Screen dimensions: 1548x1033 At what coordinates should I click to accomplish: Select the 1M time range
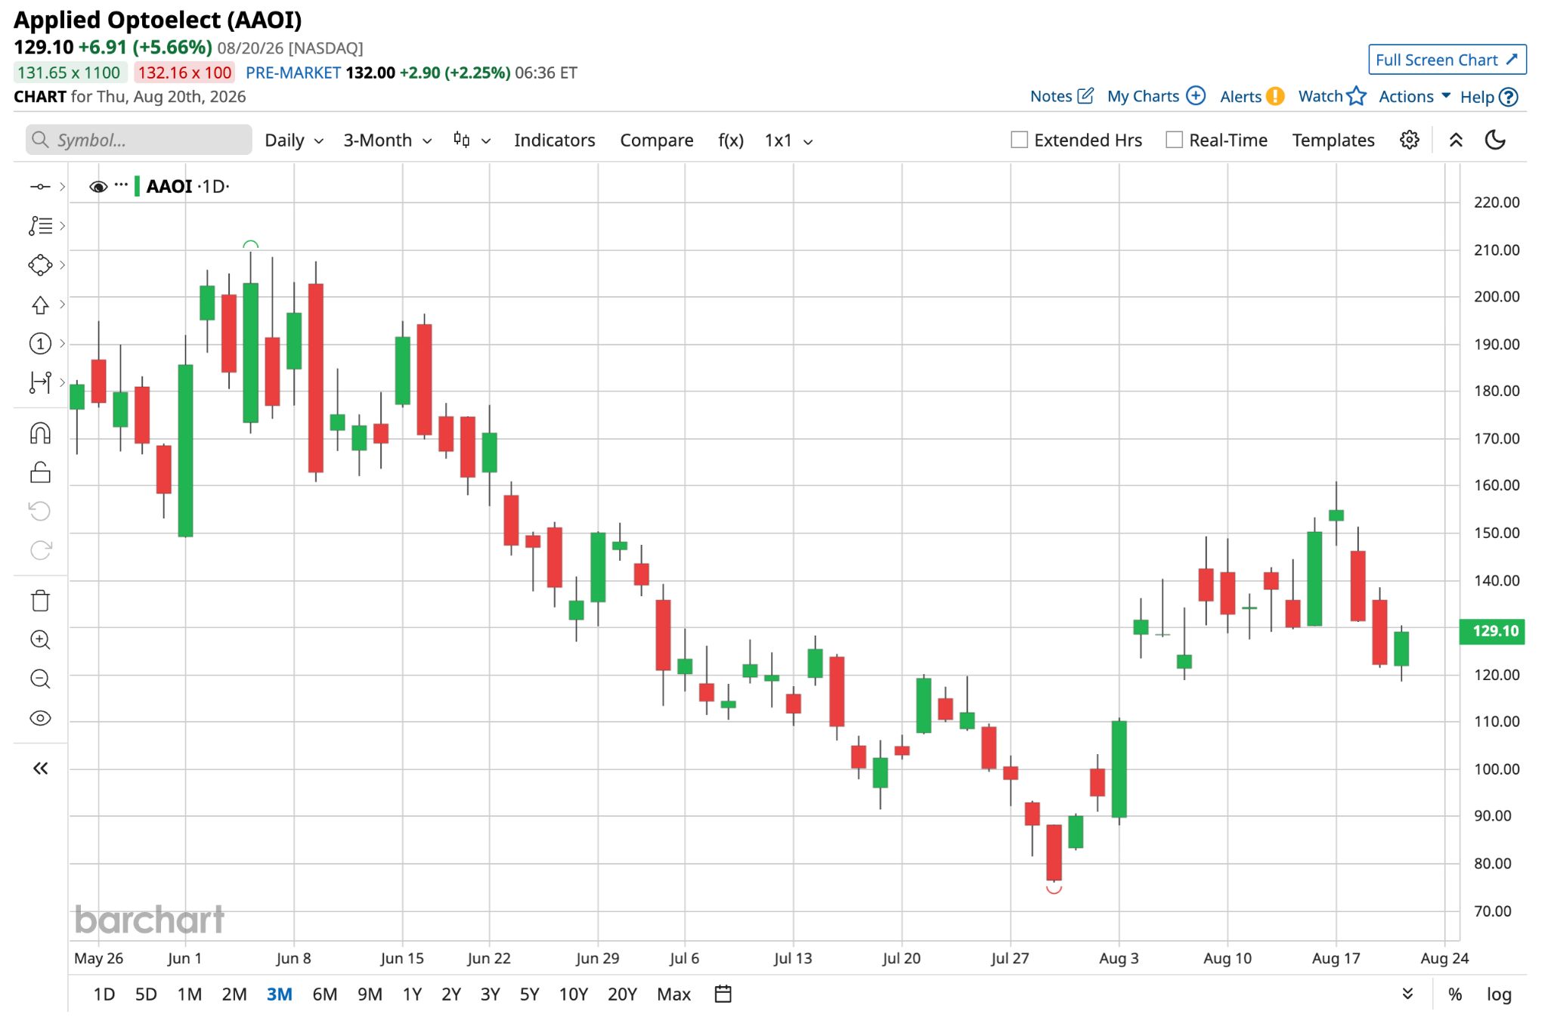(x=189, y=994)
